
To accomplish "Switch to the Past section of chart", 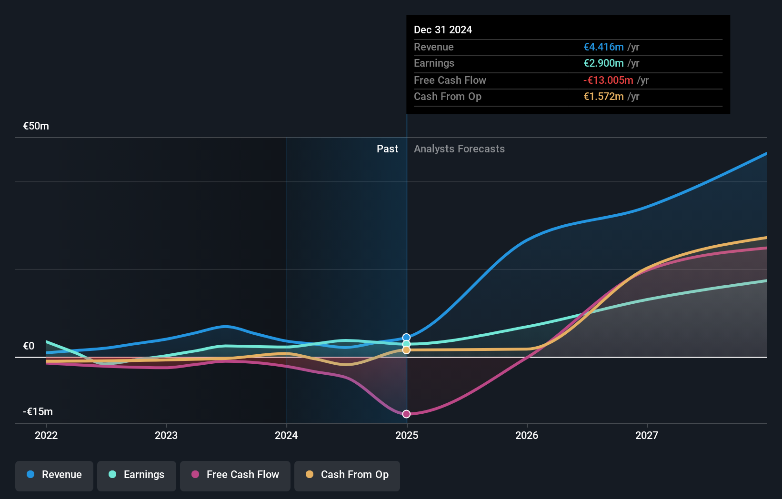I will 387,149.
